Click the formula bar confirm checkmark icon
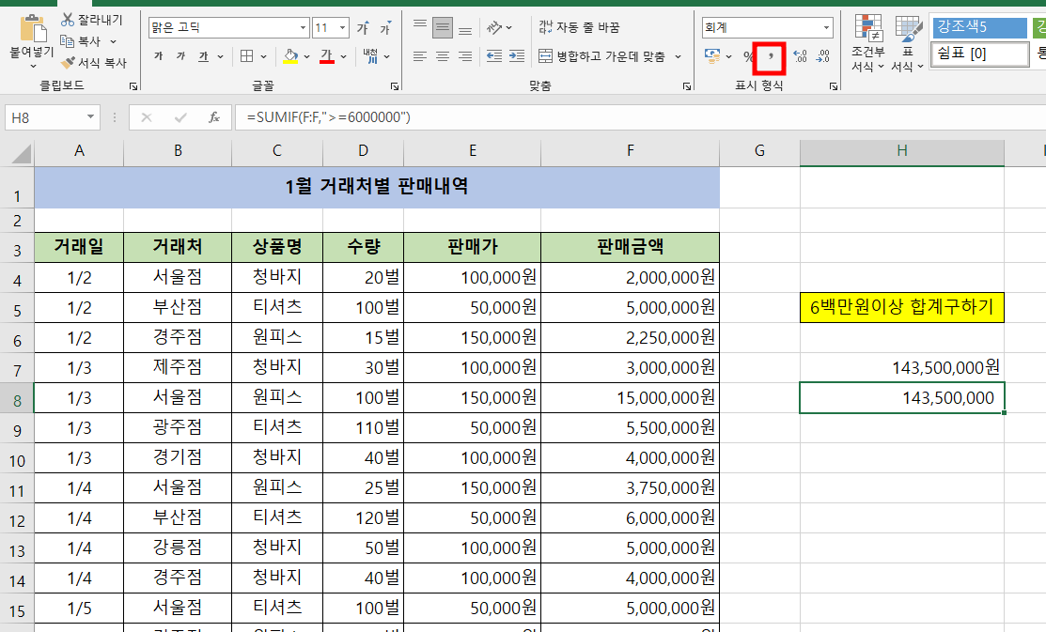The image size is (1046, 632). (x=180, y=117)
